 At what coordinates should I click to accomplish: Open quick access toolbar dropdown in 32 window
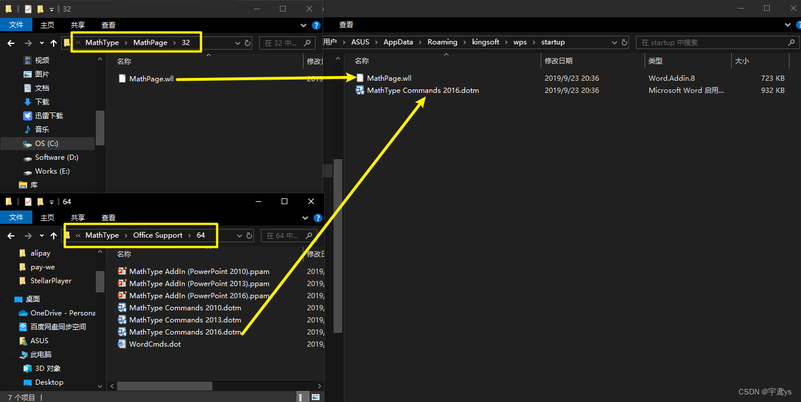pyautogui.click(x=51, y=9)
